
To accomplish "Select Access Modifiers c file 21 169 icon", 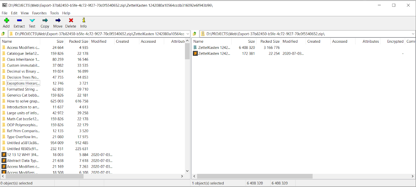I will point(4,166).
